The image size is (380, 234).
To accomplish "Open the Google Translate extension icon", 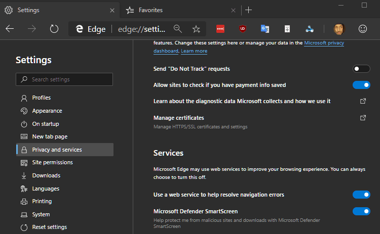I will point(265,29).
